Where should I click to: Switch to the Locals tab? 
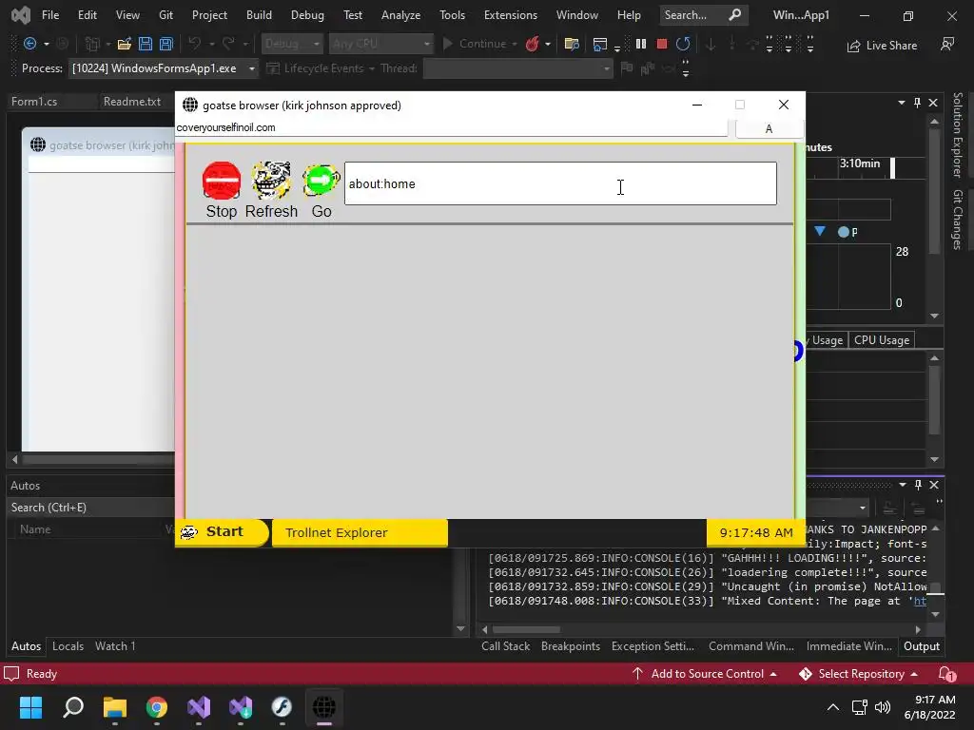[68, 646]
